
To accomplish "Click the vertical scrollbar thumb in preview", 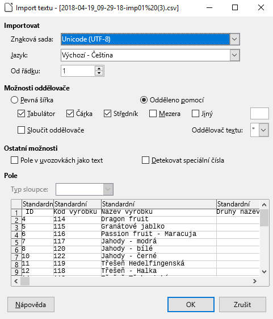I will (264, 218).
